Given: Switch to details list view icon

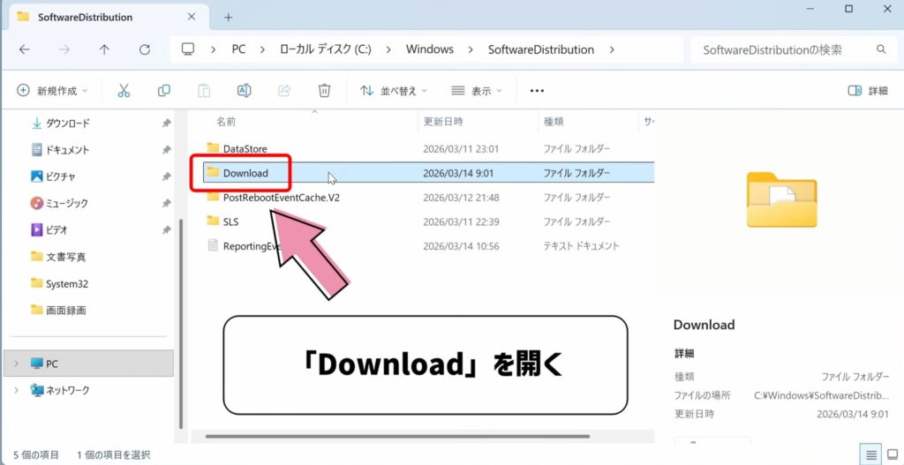Looking at the screenshot, I should point(871,454).
